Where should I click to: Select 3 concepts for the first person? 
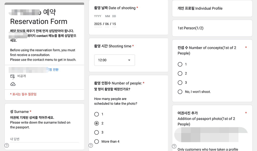tap(180, 82)
